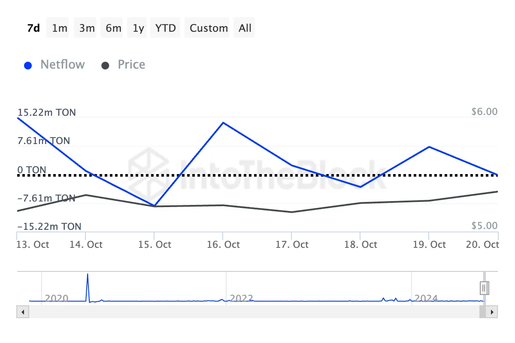This screenshot has width=515, height=343.
Task: Select the 6m time range
Action: point(113,28)
